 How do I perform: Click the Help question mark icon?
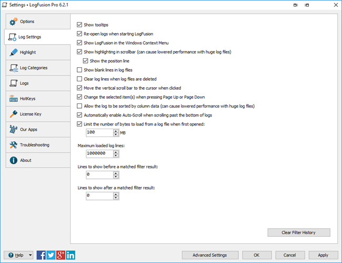coord(11,255)
